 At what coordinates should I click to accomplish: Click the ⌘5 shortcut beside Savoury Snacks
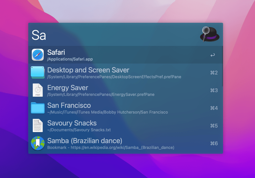pos(213,125)
